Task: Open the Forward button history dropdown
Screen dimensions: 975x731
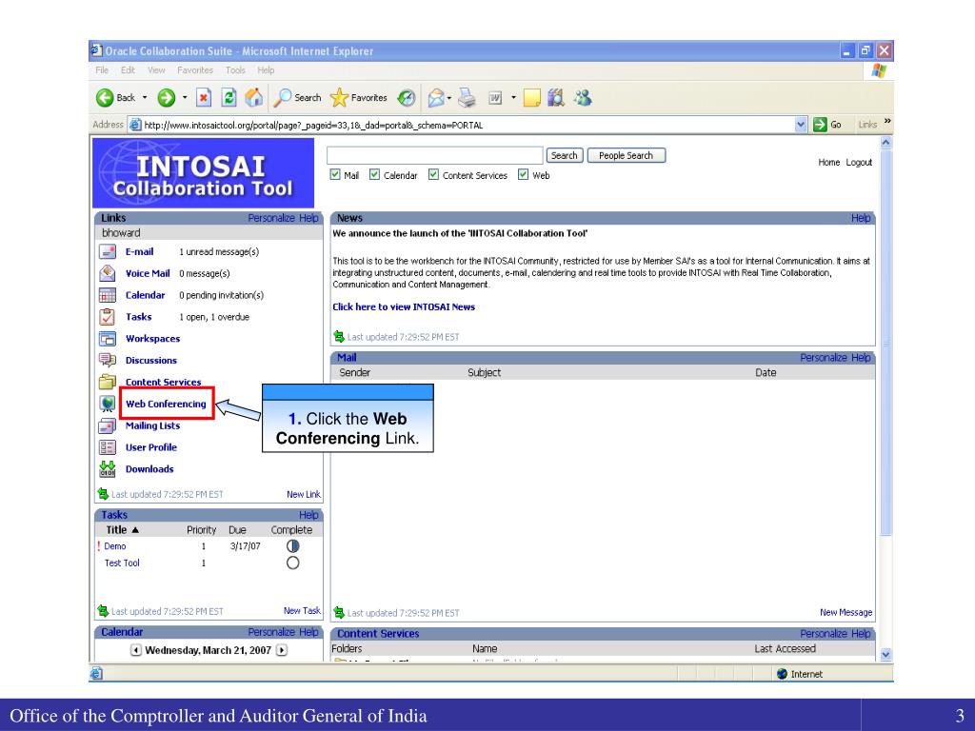Action: point(185,98)
